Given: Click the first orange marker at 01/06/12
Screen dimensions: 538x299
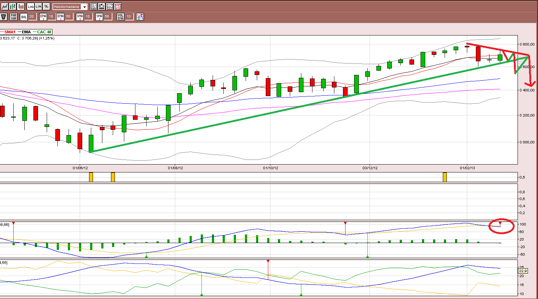Looking at the screenshot, I should 91,177.
